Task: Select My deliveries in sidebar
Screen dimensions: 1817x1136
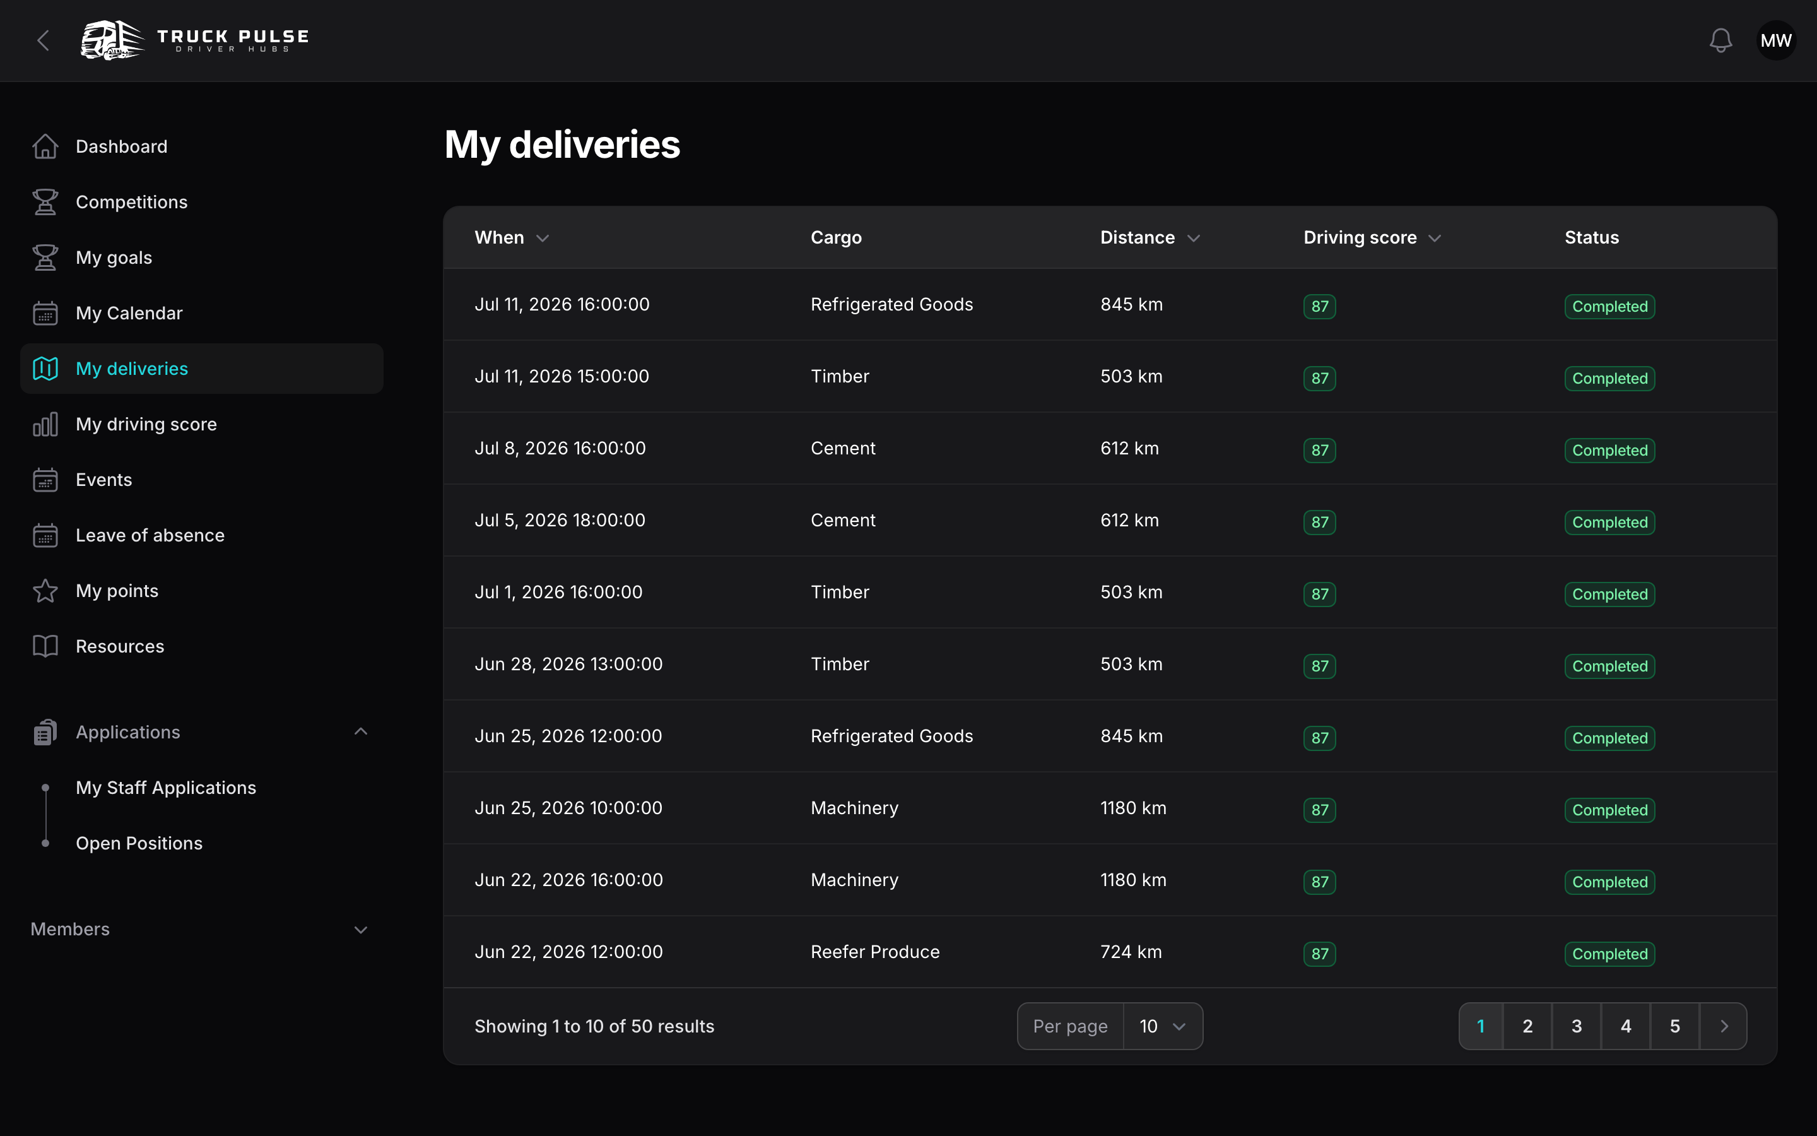Action: click(x=201, y=369)
